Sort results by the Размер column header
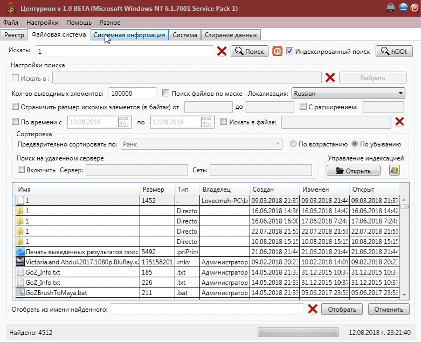The image size is (421, 343). point(157,190)
